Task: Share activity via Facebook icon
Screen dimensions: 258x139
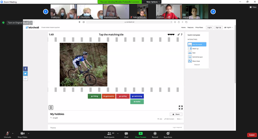Action: point(25,69)
